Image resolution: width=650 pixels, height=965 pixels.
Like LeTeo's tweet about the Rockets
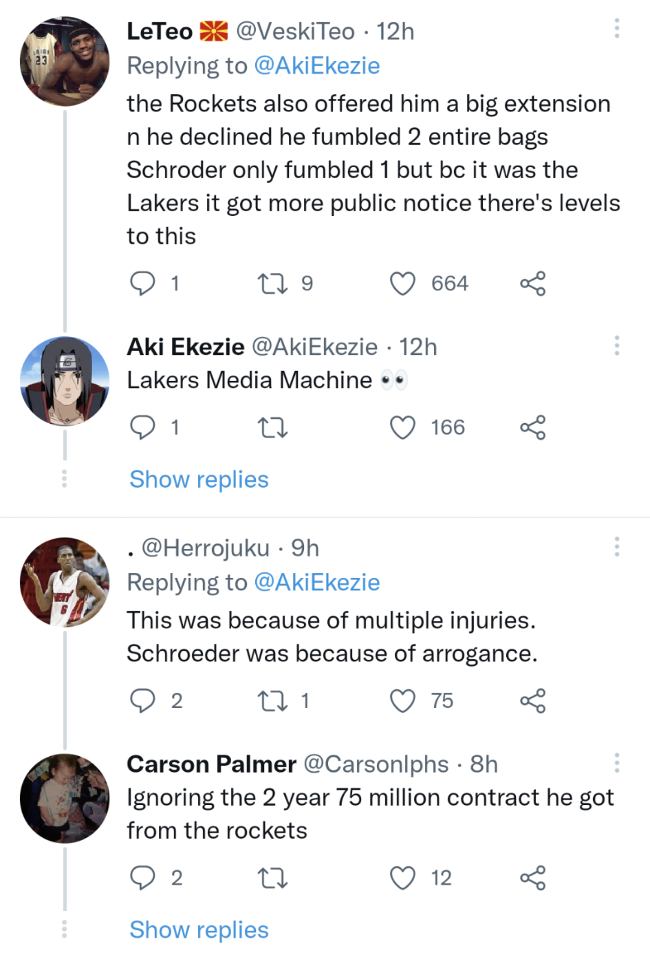[403, 284]
